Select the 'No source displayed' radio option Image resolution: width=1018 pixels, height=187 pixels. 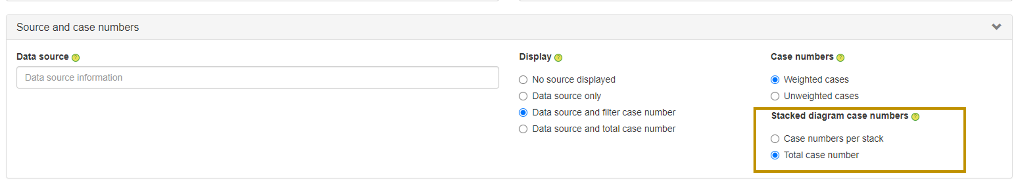[523, 80]
